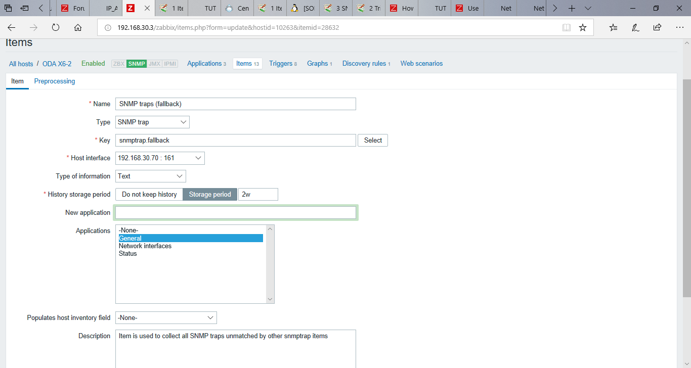Switch to the '2 Tri' browser tab
The width and height of the screenshot is (691, 368).
[369, 9]
